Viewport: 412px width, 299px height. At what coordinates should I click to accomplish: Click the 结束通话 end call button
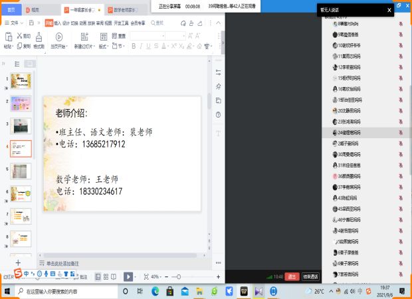[x=310, y=276]
